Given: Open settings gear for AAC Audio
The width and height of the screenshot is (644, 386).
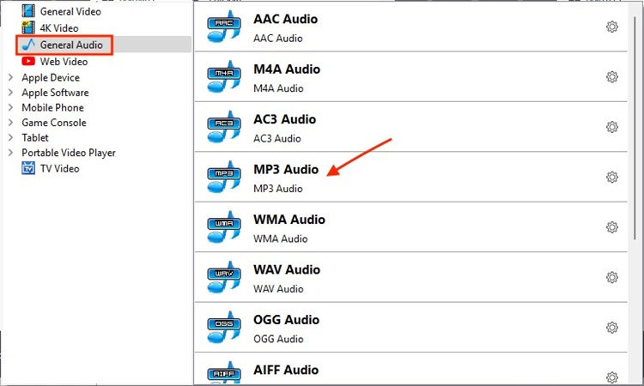Looking at the screenshot, I should 612,27.
